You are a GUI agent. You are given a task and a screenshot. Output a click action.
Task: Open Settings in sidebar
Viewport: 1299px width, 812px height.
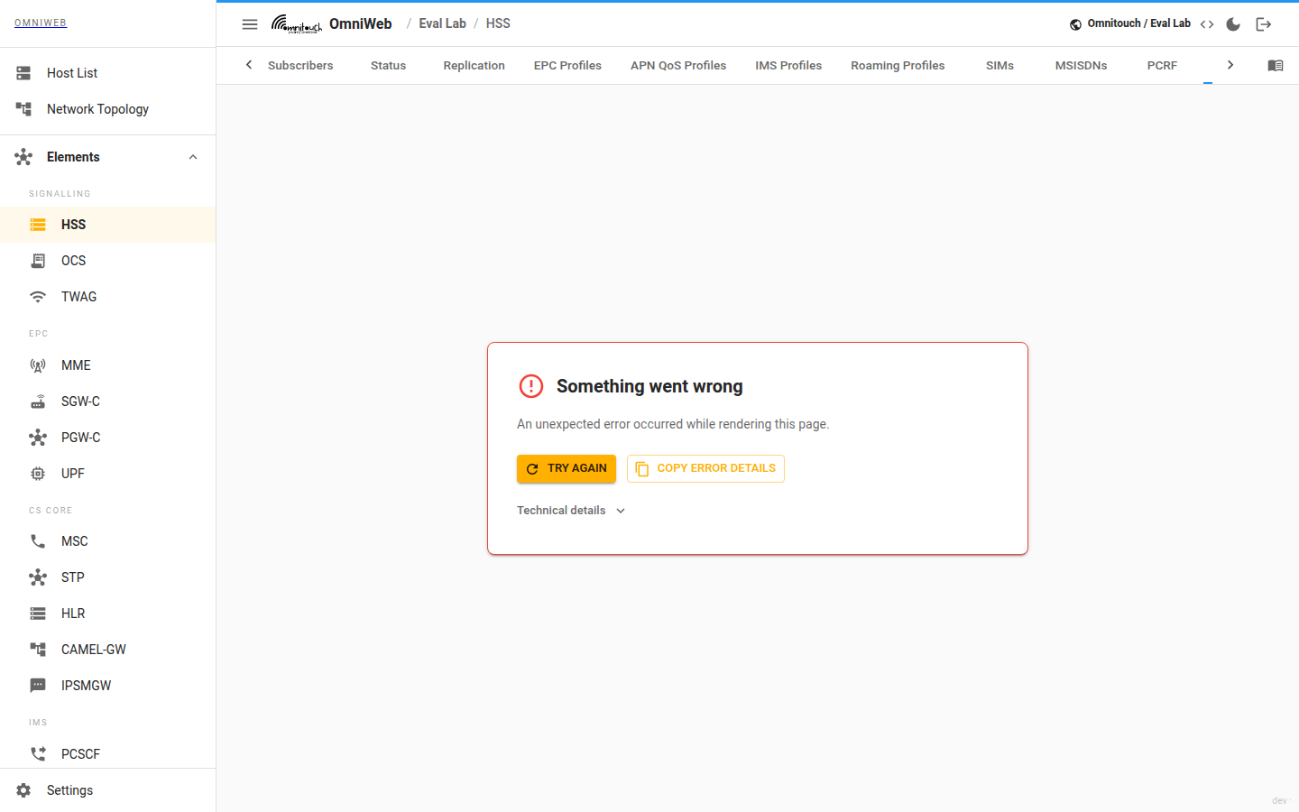(x=108, y=790)
